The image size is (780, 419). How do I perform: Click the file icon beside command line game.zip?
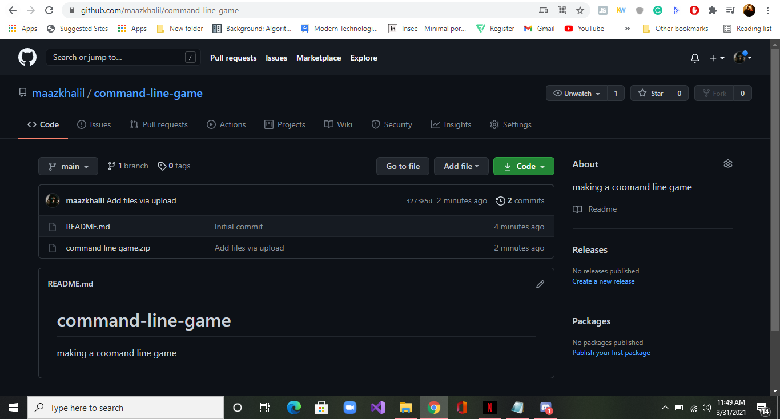53,248
